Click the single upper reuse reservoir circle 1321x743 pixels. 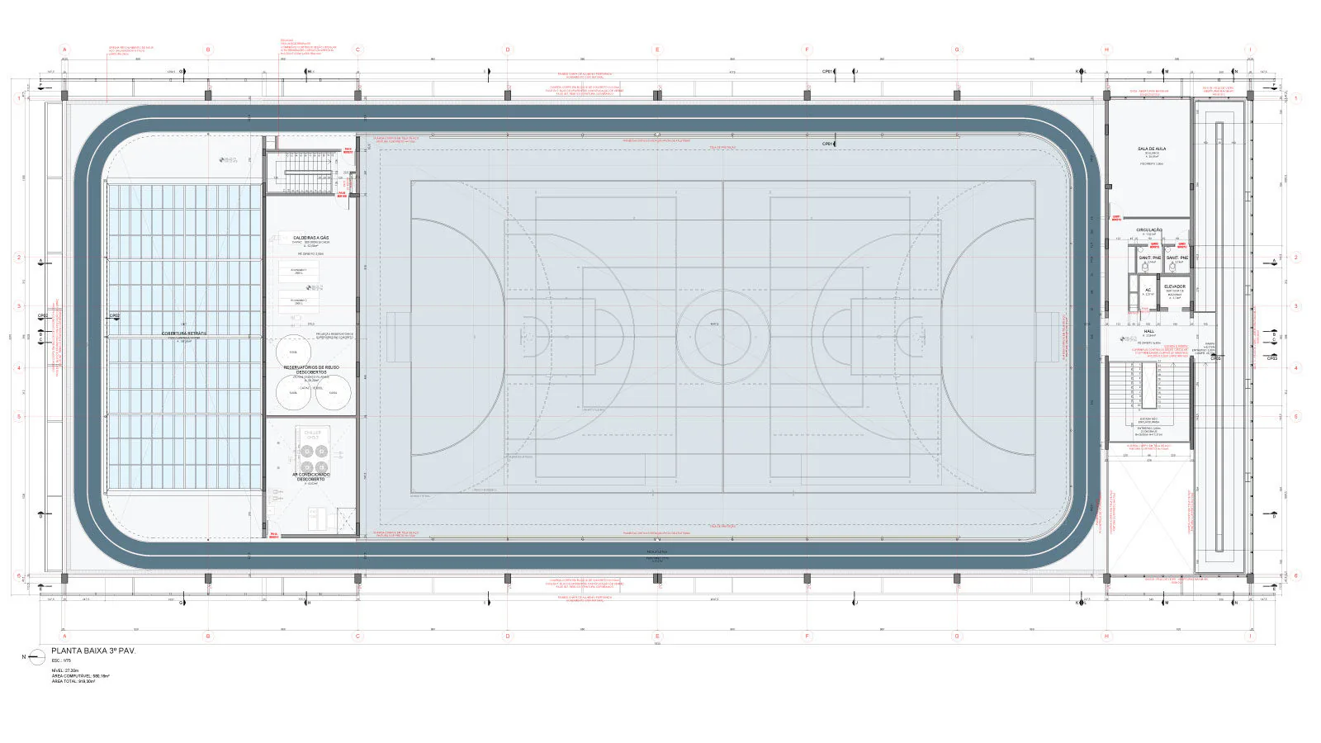292,352
